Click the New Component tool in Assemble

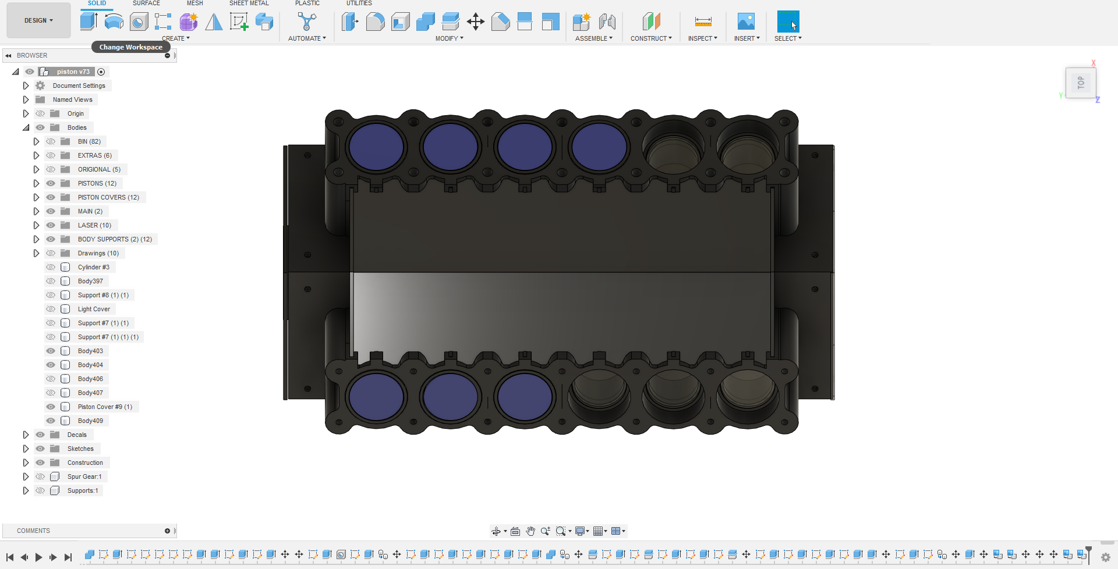click(x=581, y=22)
